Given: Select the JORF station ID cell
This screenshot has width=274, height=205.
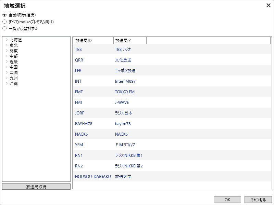Looking at the screenshot, I should [79, 113].
